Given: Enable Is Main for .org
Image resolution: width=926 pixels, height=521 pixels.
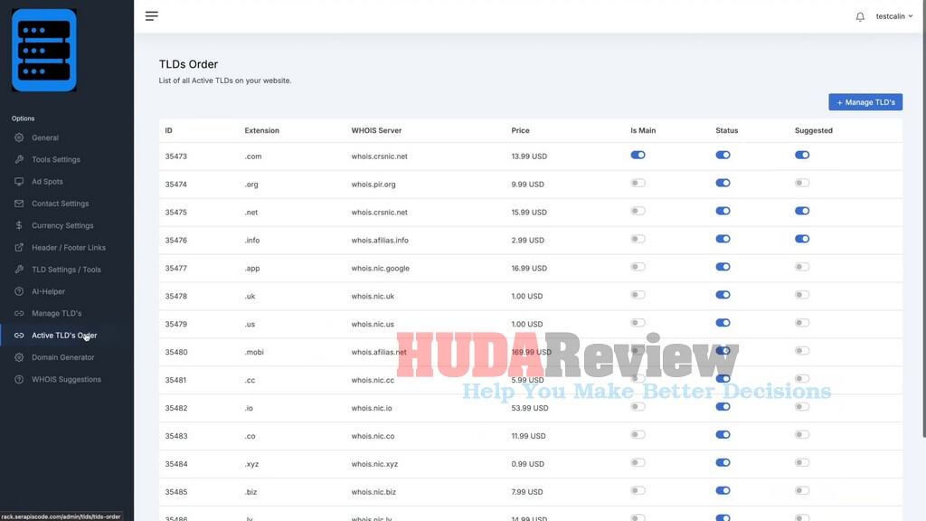Looking at the screenshot, I should [x=638, y=183].
